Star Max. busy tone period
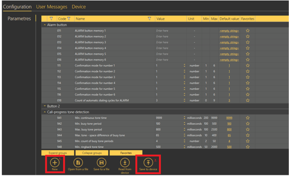 248,129
